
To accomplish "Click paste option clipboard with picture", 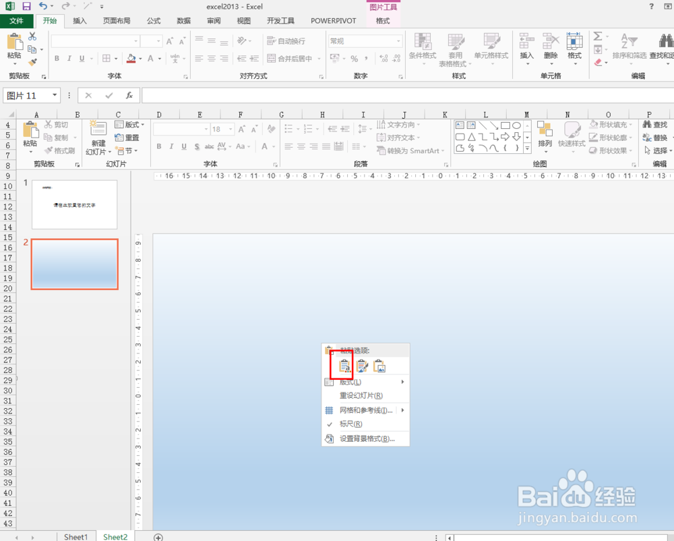I will [x=379, y=366].
